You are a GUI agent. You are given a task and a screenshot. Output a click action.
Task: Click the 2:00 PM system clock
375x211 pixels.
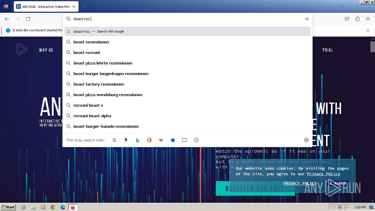coord(360,207)
